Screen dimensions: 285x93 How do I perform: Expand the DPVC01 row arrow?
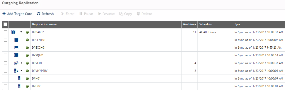click(21, 63)
